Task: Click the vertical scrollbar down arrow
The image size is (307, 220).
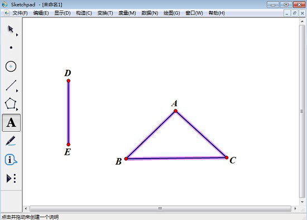Action: point(303,202)
